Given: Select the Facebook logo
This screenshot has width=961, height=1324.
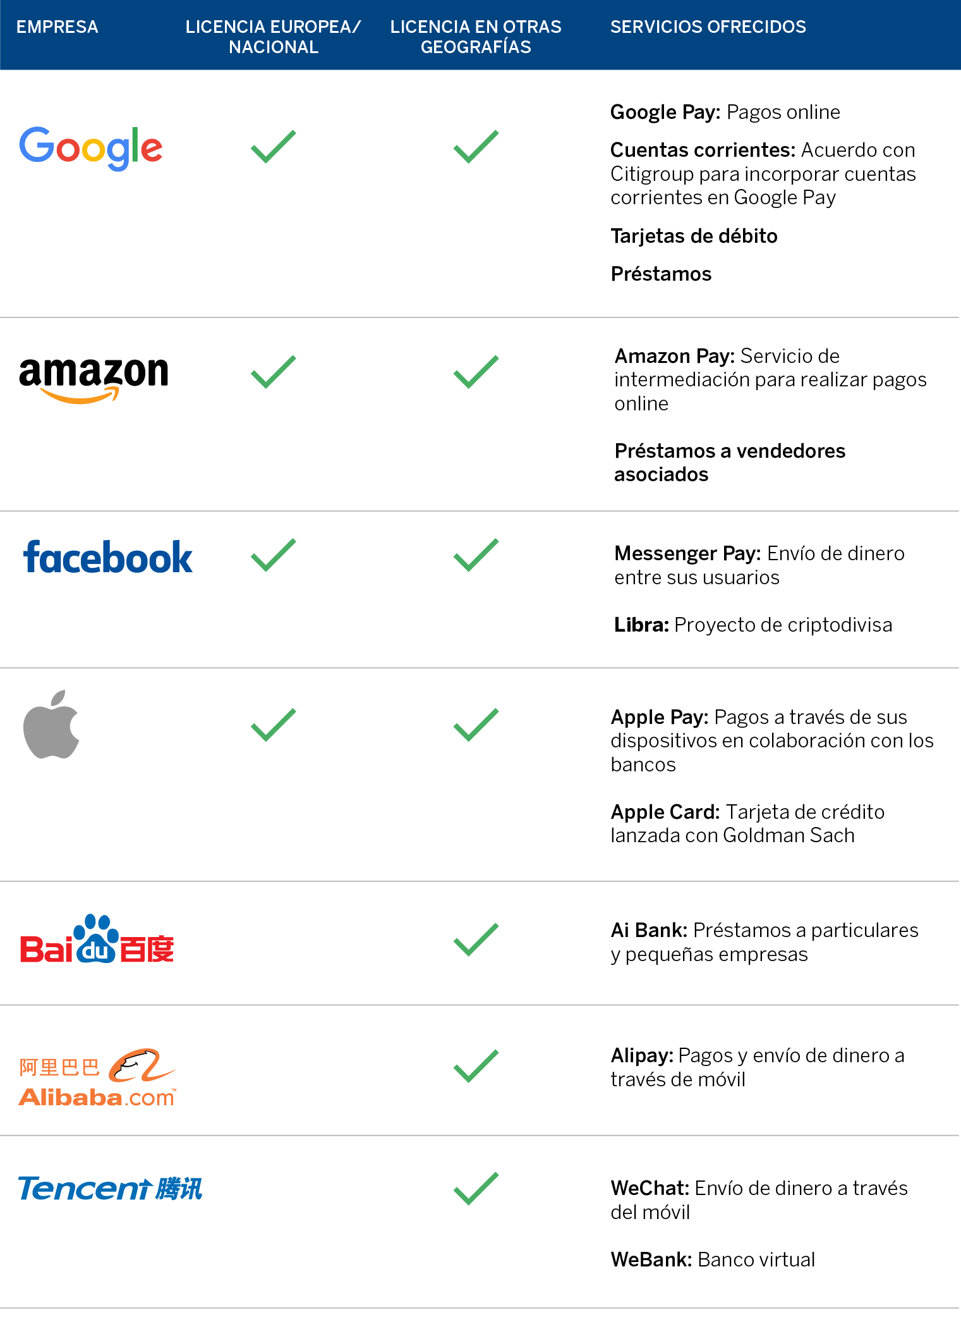Looking at the screenshot, I should 108,557.
